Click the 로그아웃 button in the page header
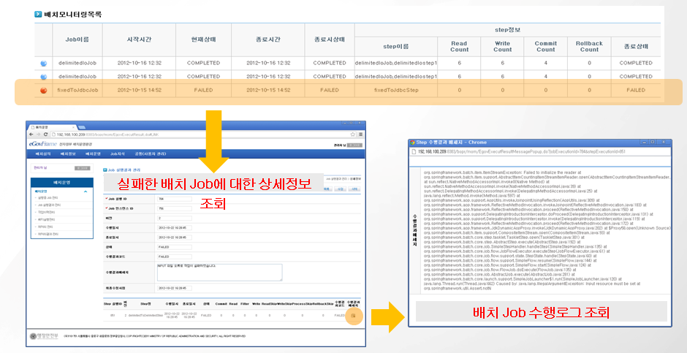 click(355, 145)
